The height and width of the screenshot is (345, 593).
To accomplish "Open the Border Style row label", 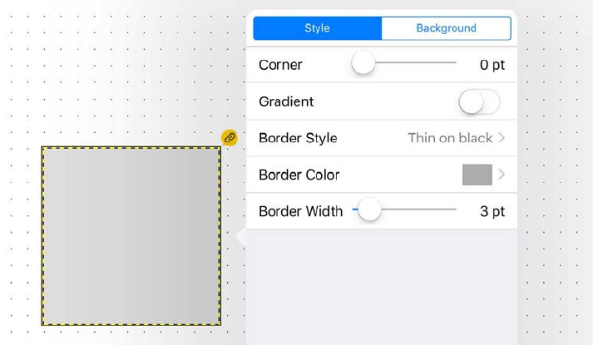I will tap(298, 138).
